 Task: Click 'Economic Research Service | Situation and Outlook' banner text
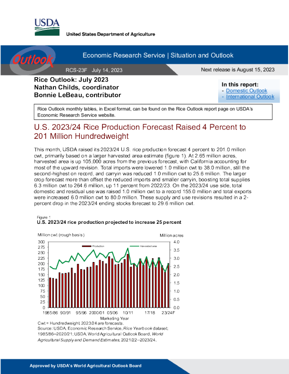[x=158, y=55]
